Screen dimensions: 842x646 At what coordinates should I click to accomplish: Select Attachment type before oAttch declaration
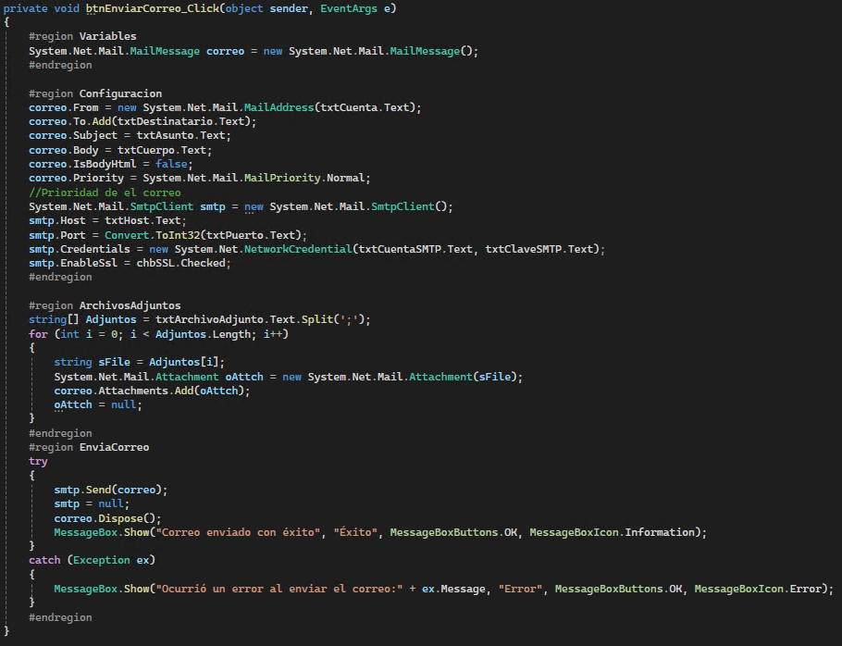click(187, 377)
